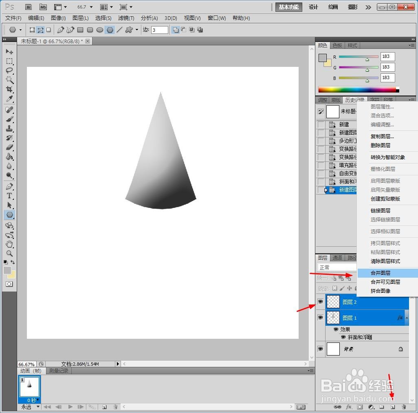The image size is (418, 413).
Task: Choose the Ellipse shape in options bar
Action: coord(100,30)
